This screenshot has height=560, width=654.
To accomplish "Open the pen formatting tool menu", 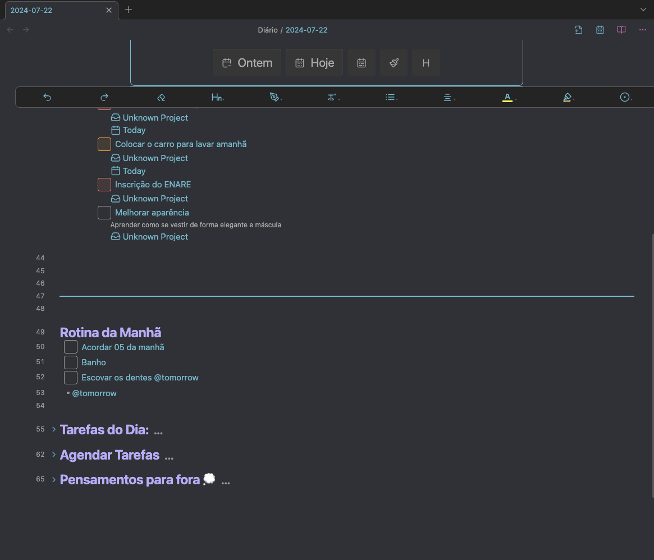I will 275,97.
